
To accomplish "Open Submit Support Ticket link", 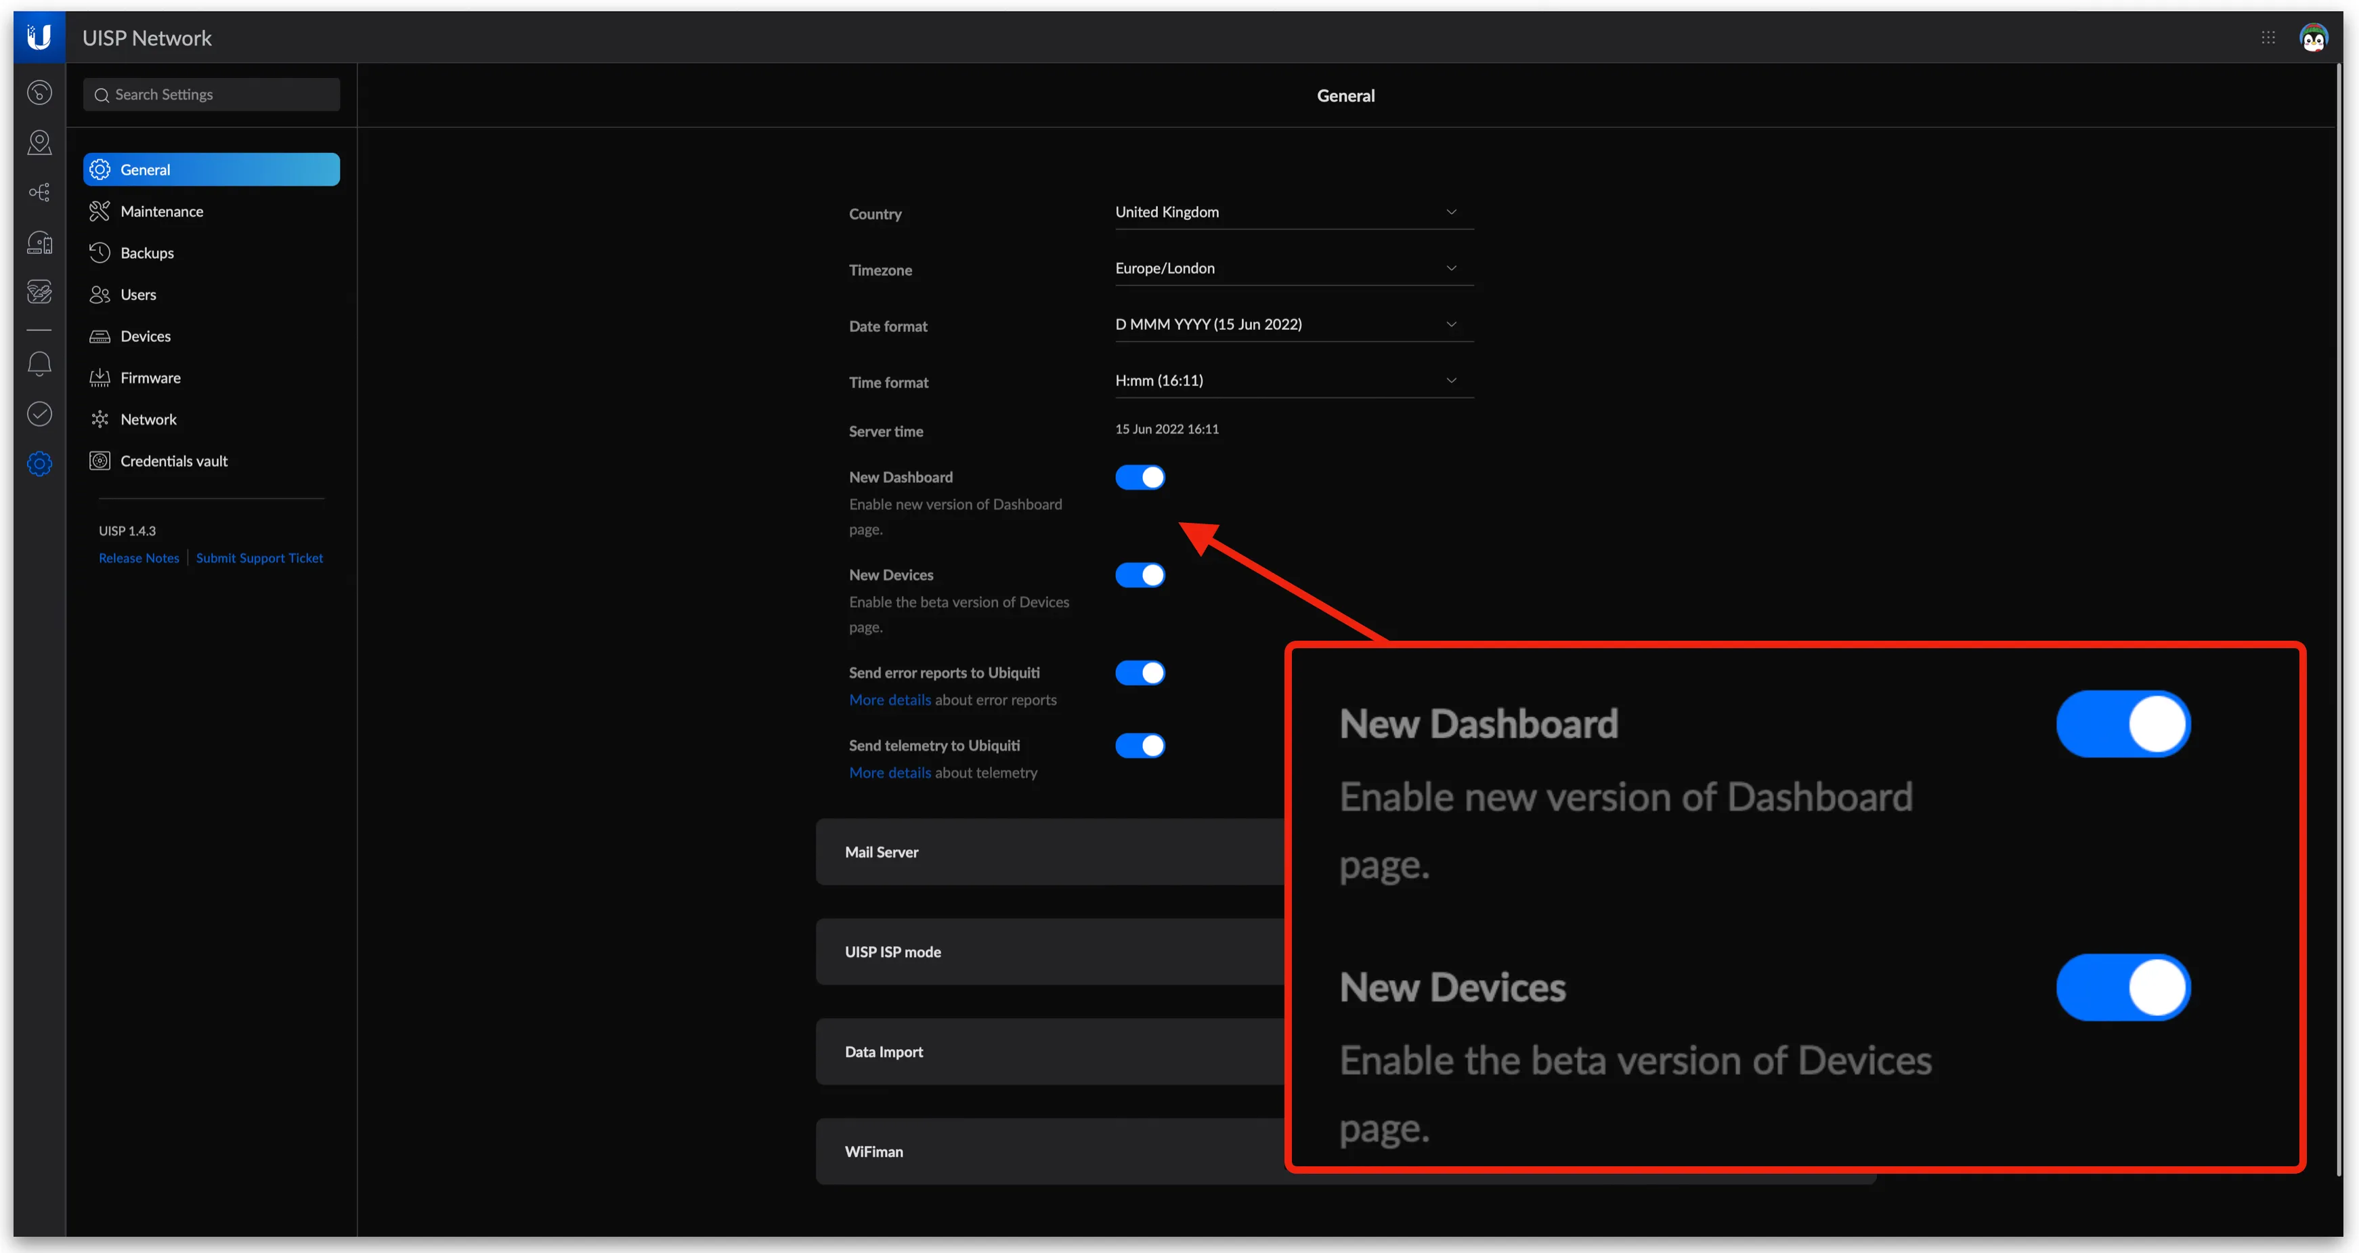I will click(259, 558).
